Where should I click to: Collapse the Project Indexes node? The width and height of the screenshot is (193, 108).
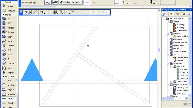tap(168, 85)
